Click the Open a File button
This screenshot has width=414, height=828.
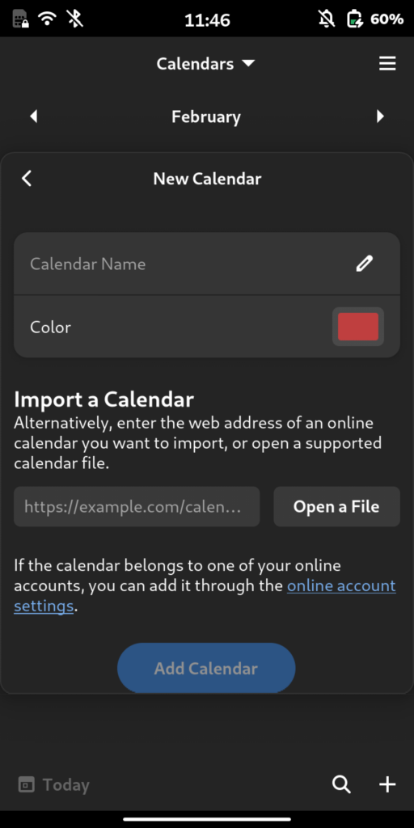(x=336, y=506)
